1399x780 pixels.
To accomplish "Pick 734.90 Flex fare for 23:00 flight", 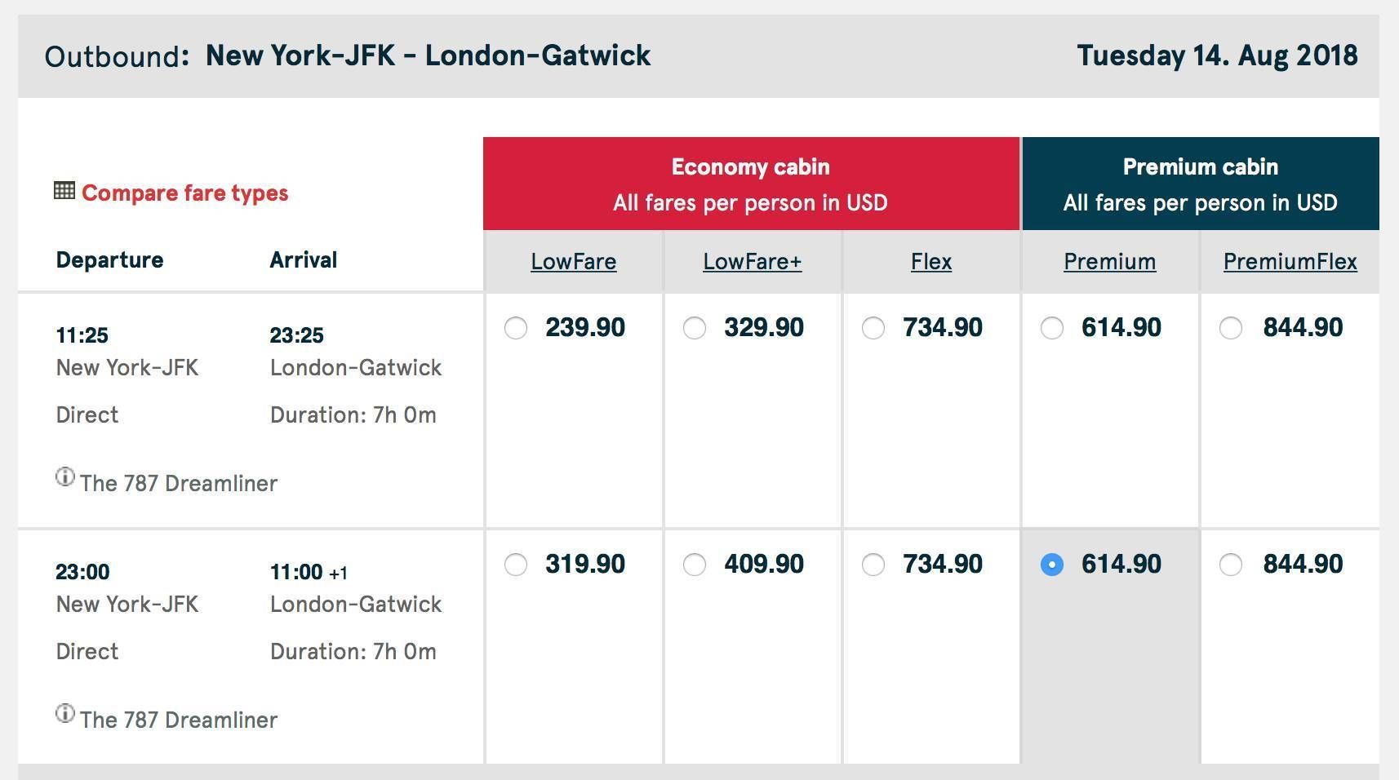I will point(873,565).
